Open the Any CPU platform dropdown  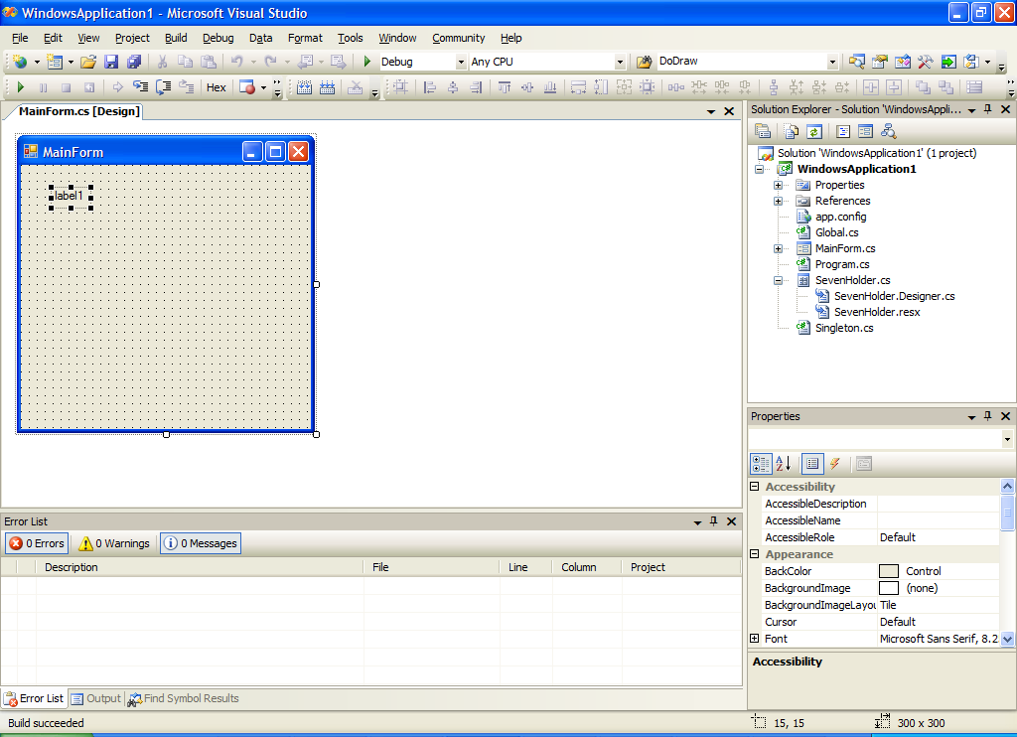pyautogui.click(x=620, y=62)
